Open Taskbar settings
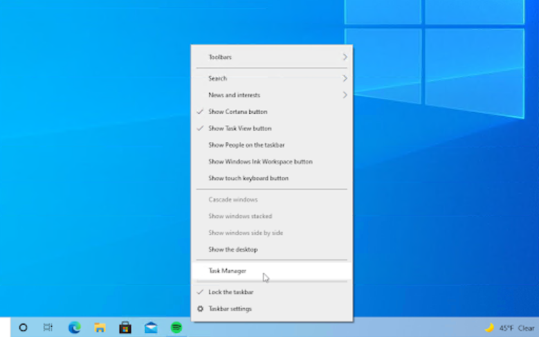Screen dimensions: 539x337 point(230,309)
